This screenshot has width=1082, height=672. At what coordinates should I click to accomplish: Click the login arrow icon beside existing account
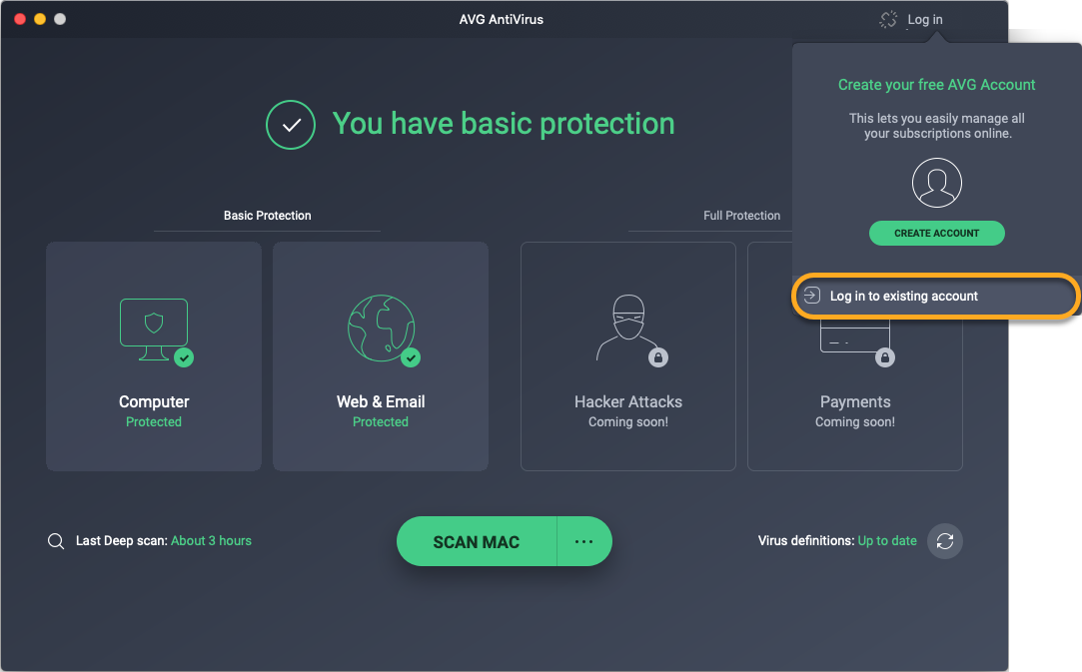pyautogui.click(x=812, y=296)
